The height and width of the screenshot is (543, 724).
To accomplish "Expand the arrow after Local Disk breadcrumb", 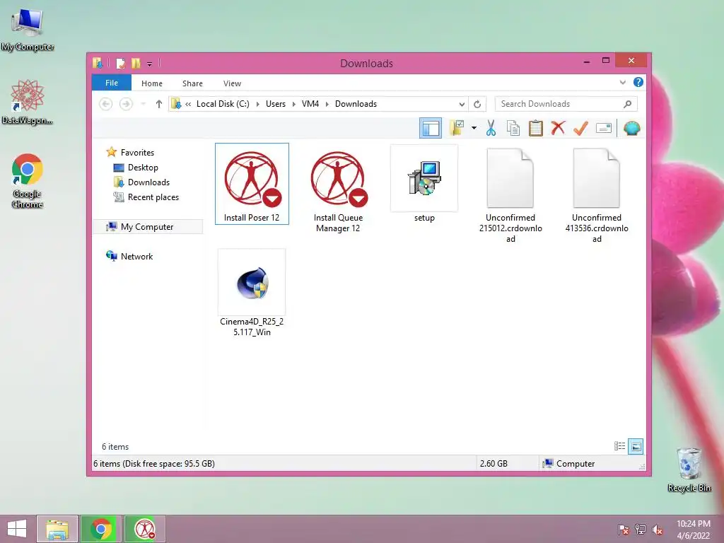I will 257,104.
